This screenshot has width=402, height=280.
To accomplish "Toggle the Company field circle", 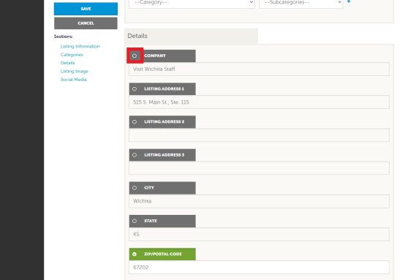I will 134,56.
